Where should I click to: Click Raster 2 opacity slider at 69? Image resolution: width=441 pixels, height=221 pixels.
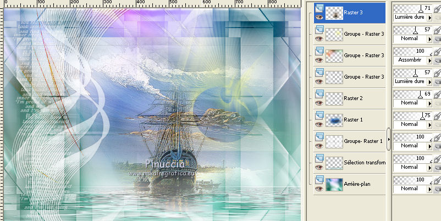click(412, 95)
